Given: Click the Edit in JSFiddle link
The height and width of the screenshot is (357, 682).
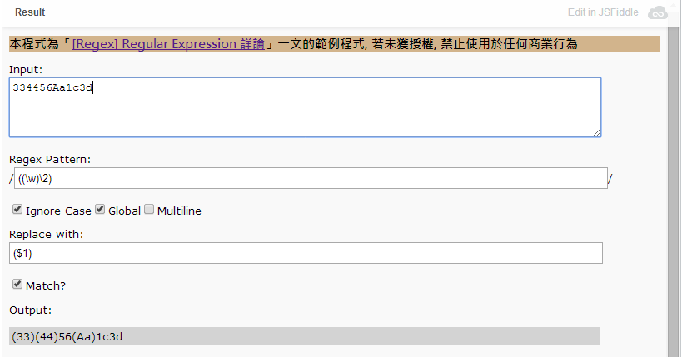Looking at the screenshot, I should coord(603,12).
